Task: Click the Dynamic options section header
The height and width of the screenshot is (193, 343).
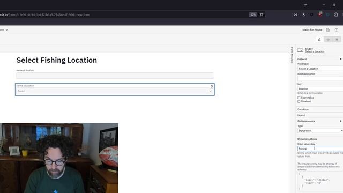Action: (x=307, y=139)
